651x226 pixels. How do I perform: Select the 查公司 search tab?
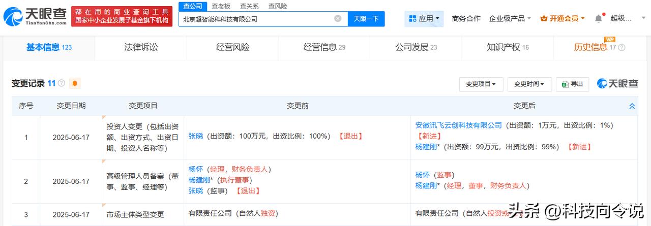193,6
